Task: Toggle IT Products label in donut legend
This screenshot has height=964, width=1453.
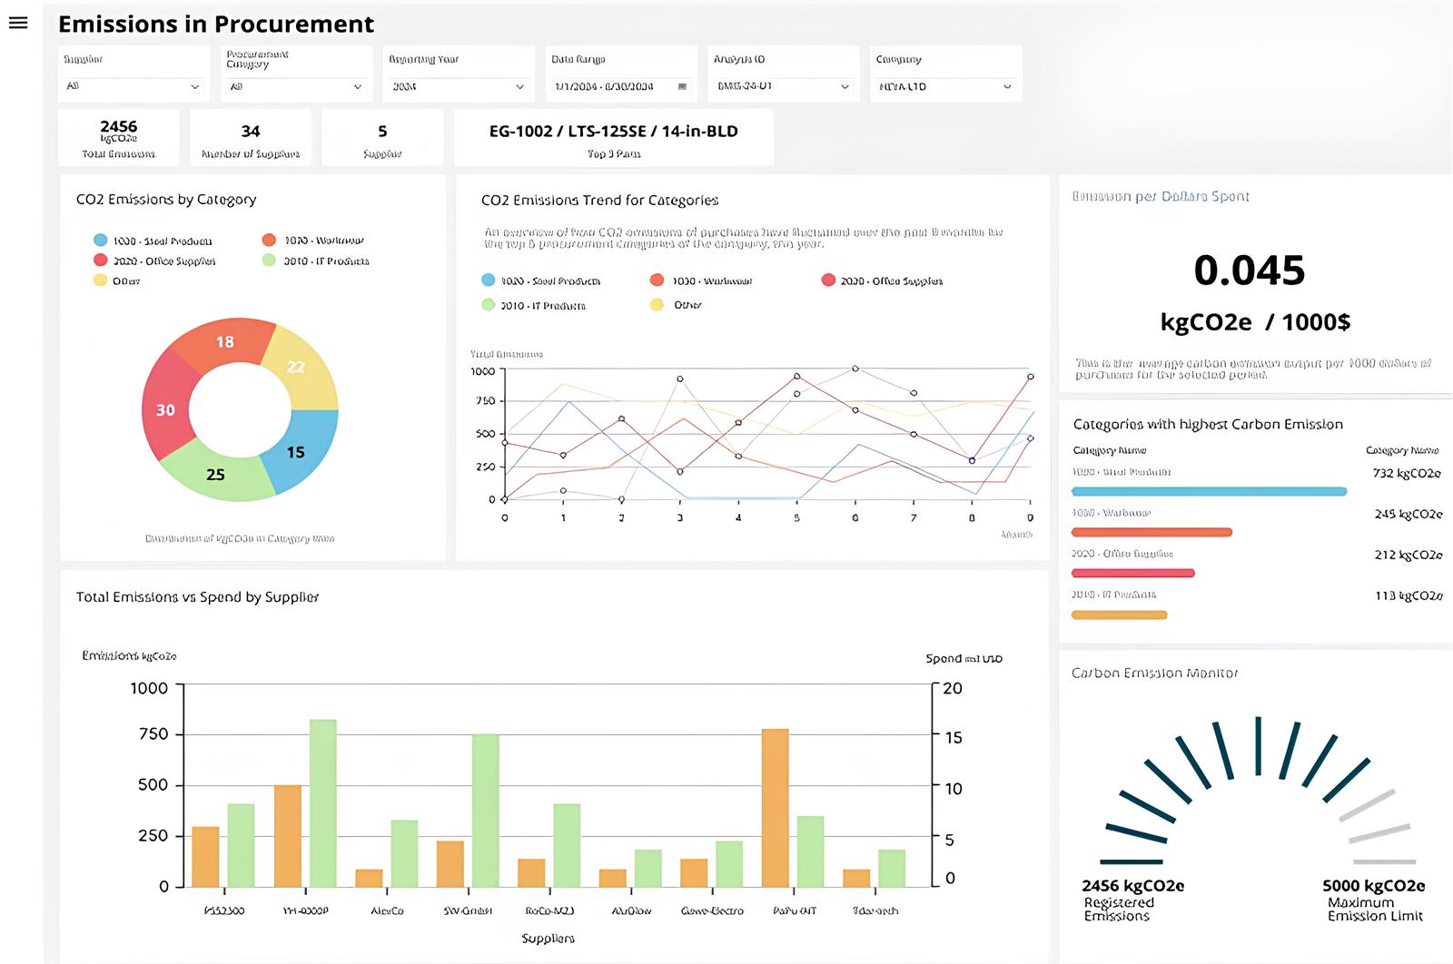Action: [x=326, y=261]
